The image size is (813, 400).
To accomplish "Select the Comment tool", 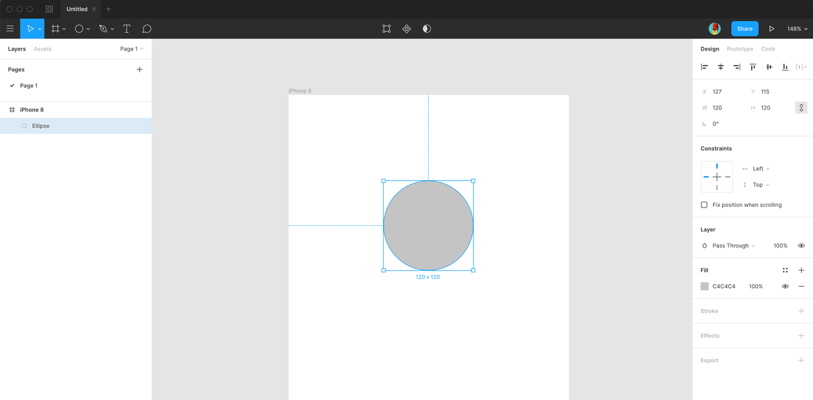I will point(147,29).
